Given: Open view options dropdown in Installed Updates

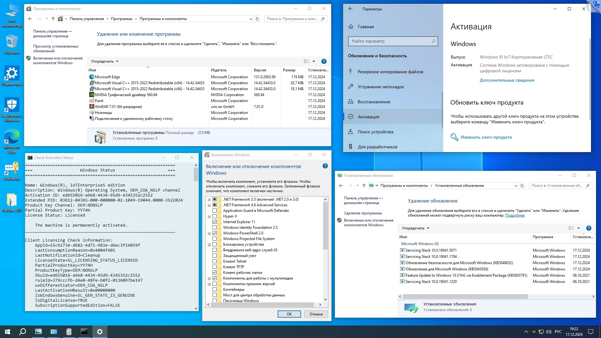Looking at the screenshot, I should coord(578,228).
